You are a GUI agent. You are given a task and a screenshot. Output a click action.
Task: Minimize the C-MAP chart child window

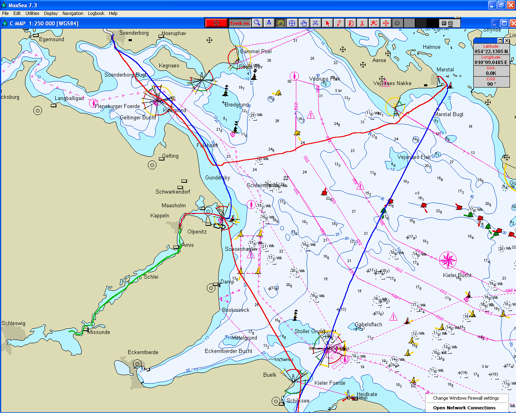pos(495,23)
